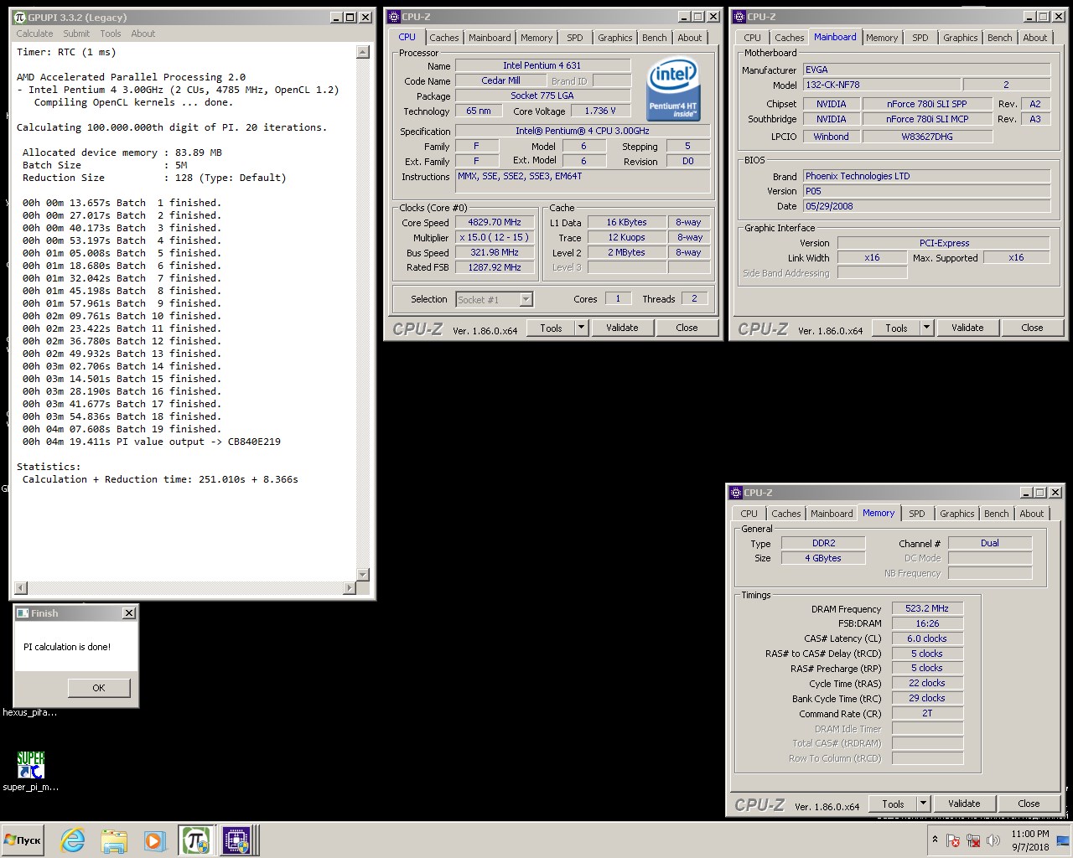Select Bench tab in the CPU window

coord(655,38)
